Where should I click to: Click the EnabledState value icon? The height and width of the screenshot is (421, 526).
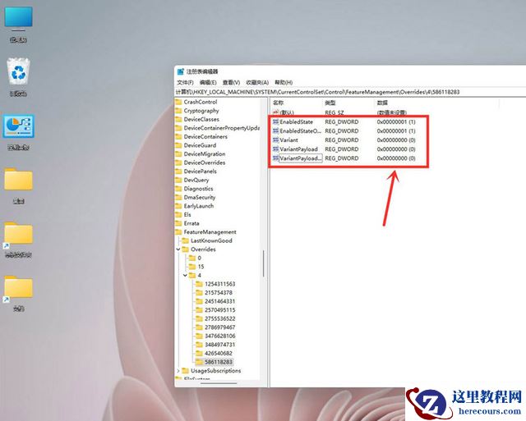[276, 121]
